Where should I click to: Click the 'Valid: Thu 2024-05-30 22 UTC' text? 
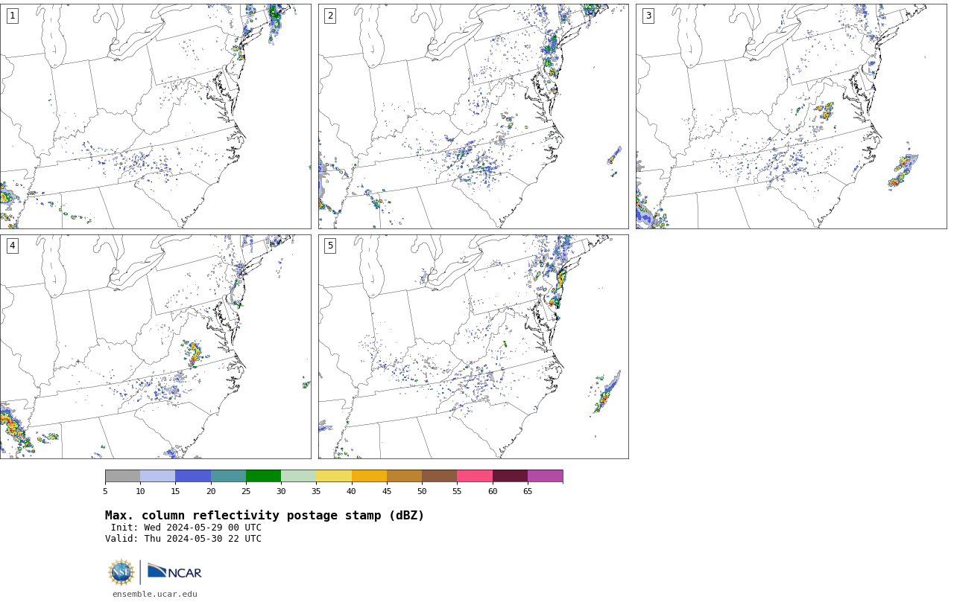tap(183, 539)
